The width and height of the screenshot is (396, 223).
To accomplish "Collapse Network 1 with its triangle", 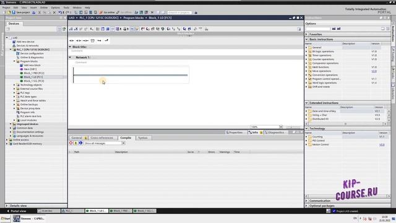I will (70, 58).
